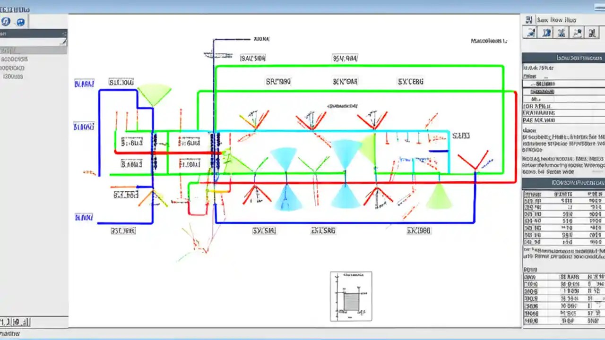This screenshot has width=605, height=340.
Task: Open the small detail drawing thumbnail at bottom center
Action: tap(351, 296)
